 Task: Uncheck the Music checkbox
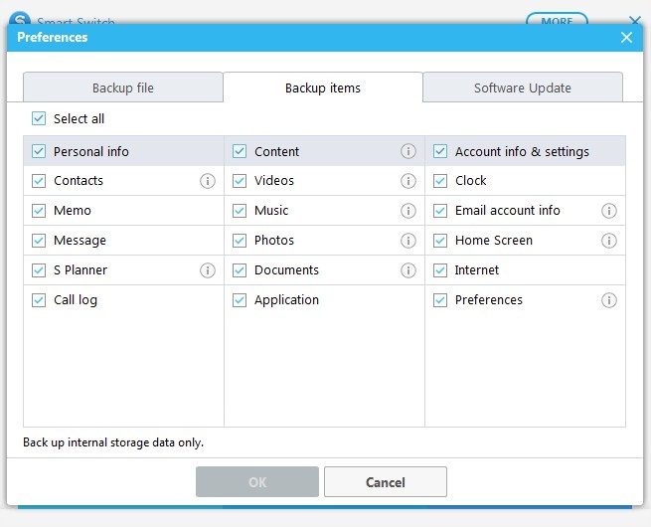(240, 211)
